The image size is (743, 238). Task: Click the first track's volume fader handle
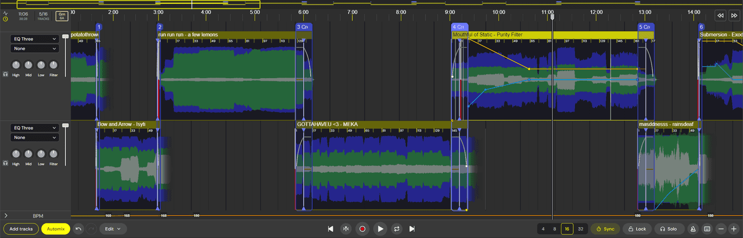(x=65, y=36)
